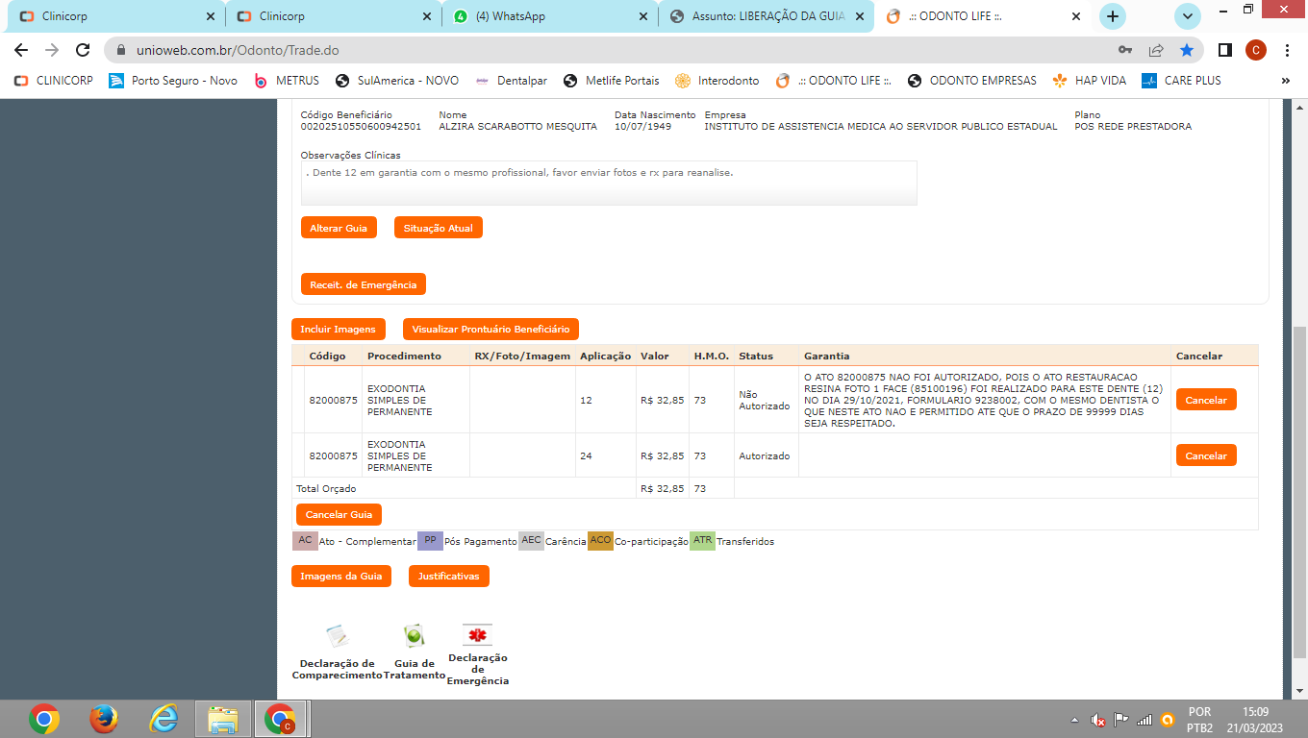The height and width of the screenshot is (738, 1308).
Task: Click the bookmark star icon
Action: (x=1187, y=50)
